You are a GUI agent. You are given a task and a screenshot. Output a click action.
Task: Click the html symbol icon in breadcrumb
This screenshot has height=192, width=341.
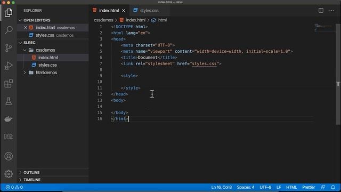point(153,20)
